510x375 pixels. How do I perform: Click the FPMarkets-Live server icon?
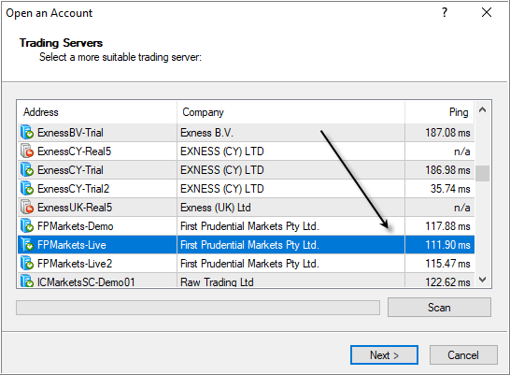(x=27, y=245)
